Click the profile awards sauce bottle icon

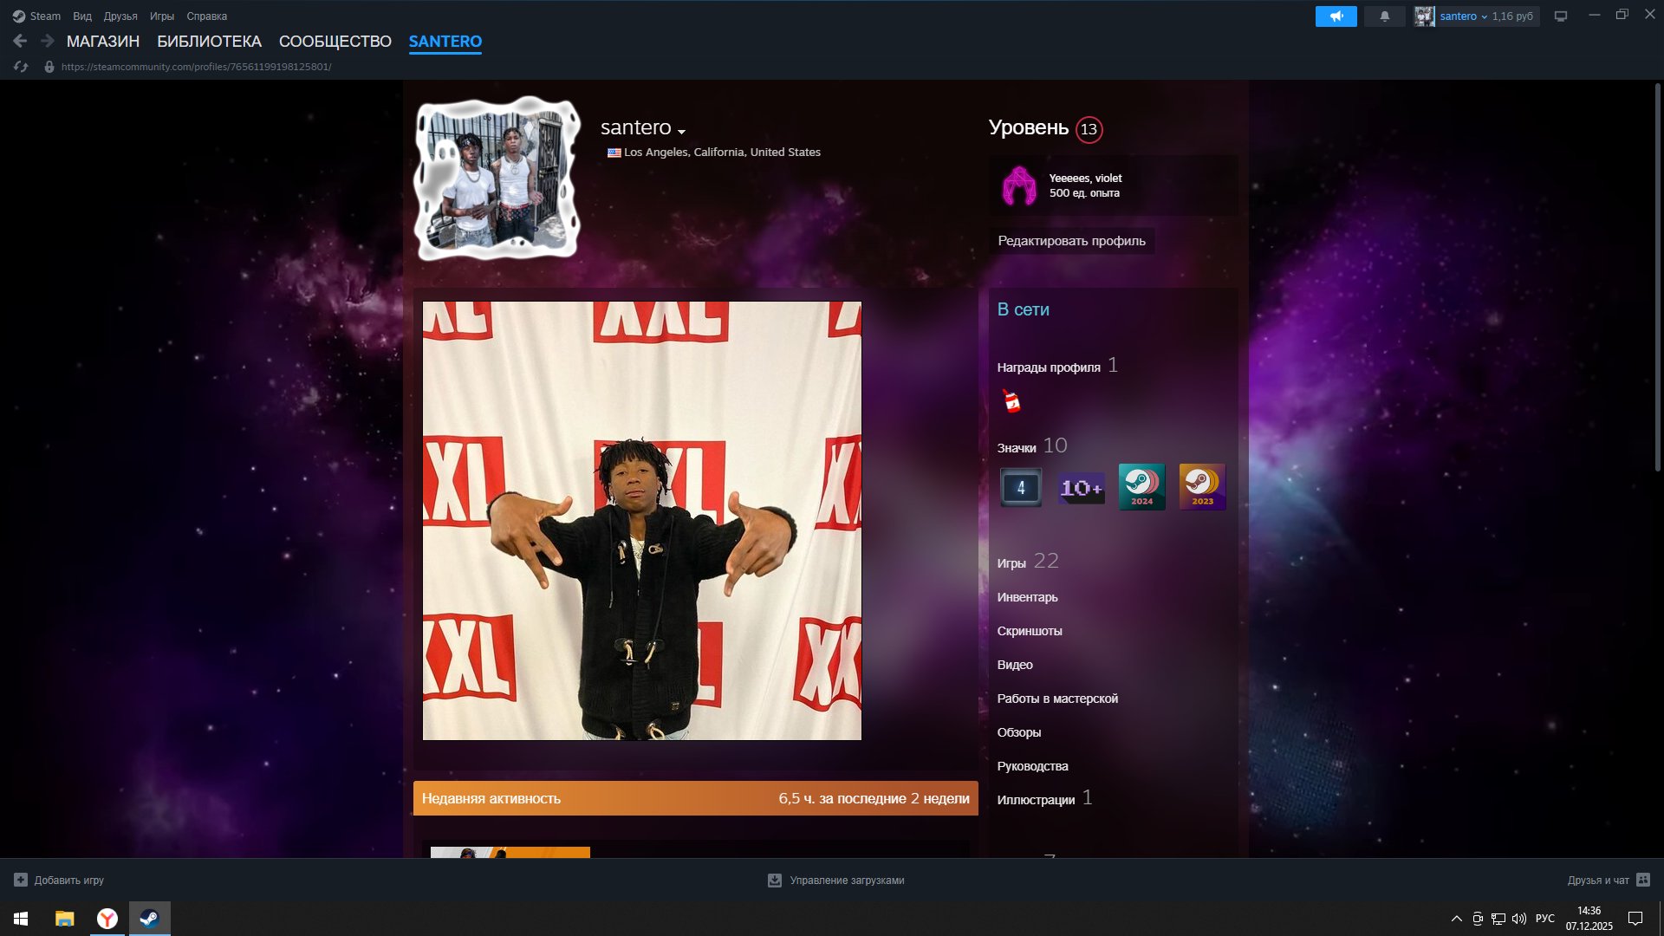pos(1010,400)
